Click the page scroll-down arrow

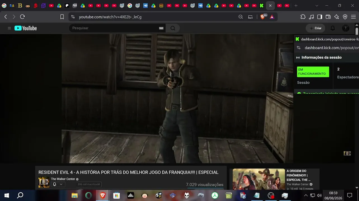point(357,188)
